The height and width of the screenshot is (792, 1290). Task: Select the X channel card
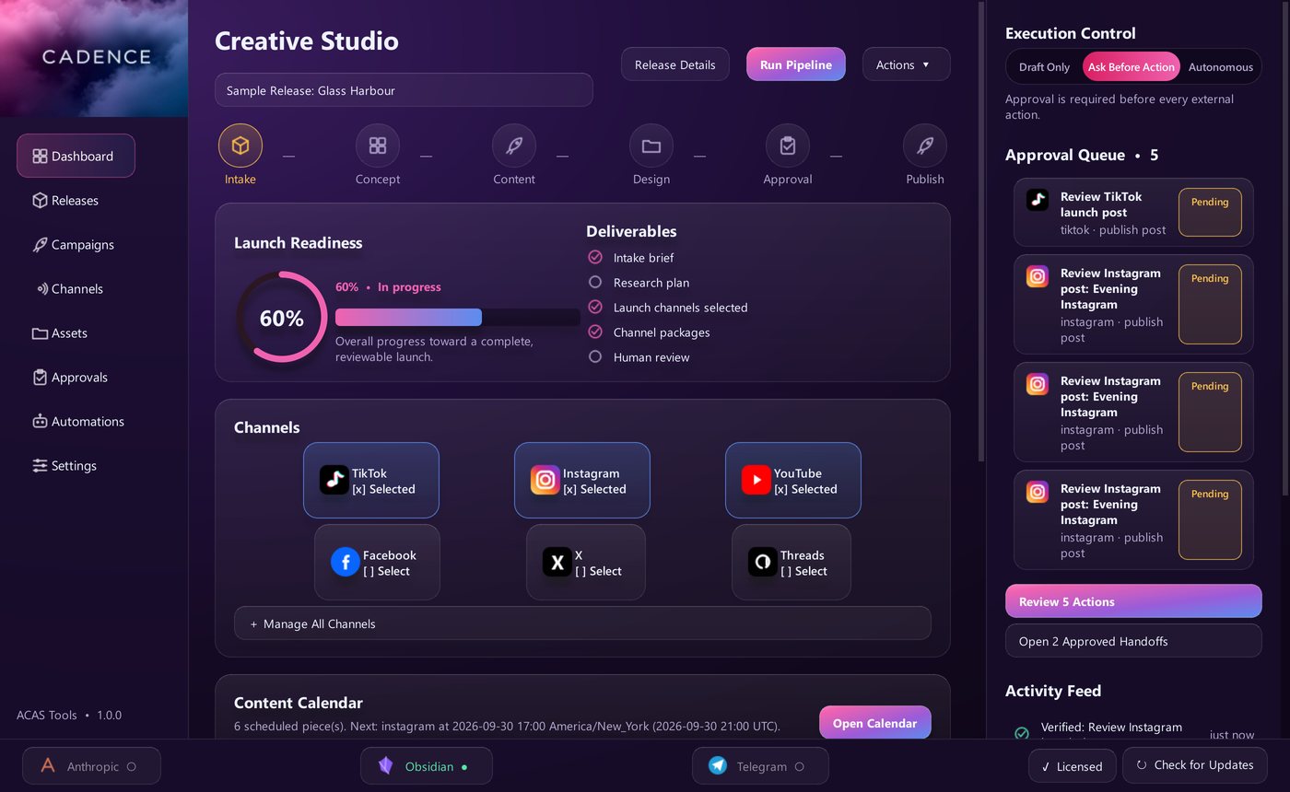pyautogui.click(x=586, y=563)
